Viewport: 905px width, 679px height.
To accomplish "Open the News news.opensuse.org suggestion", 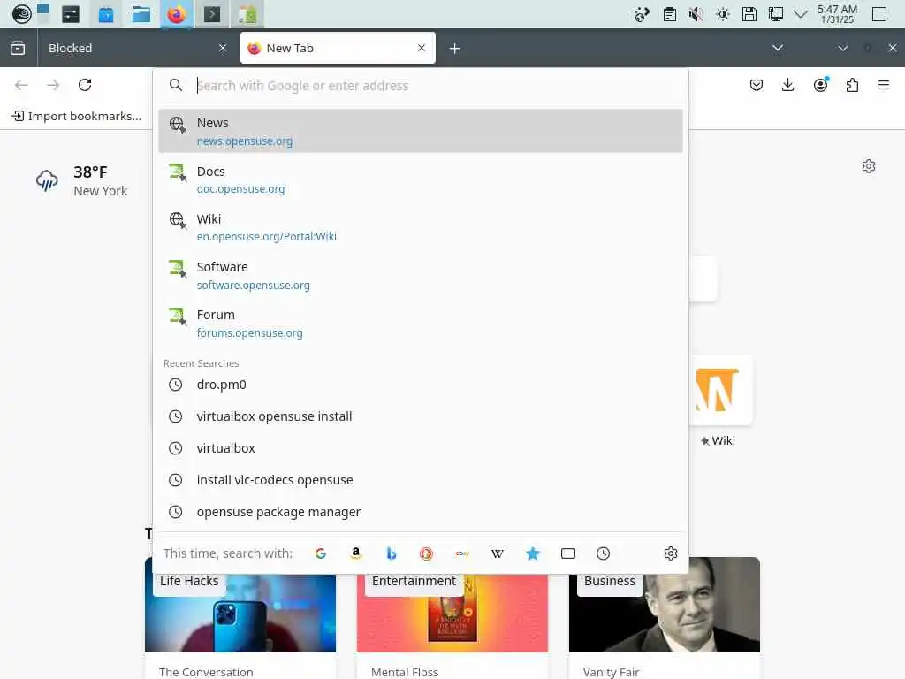I will pyautogui.click(x=420, y=131).
